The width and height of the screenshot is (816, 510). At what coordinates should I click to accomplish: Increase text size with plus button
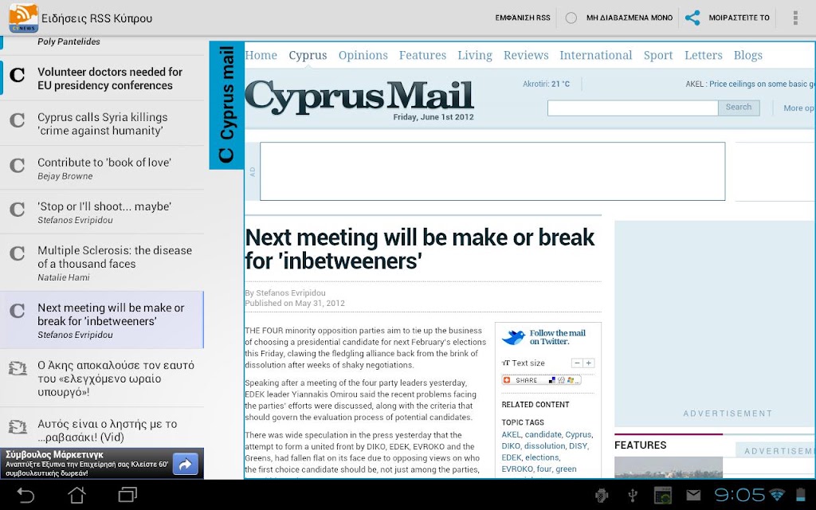[589, 363]
